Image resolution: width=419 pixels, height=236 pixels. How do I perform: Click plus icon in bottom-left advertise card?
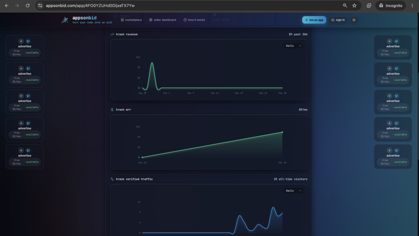point(21,150)
